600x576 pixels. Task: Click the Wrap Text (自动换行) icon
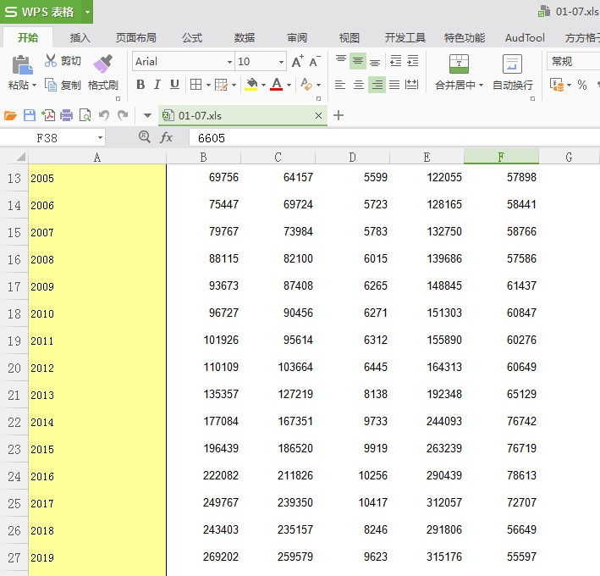512,64
